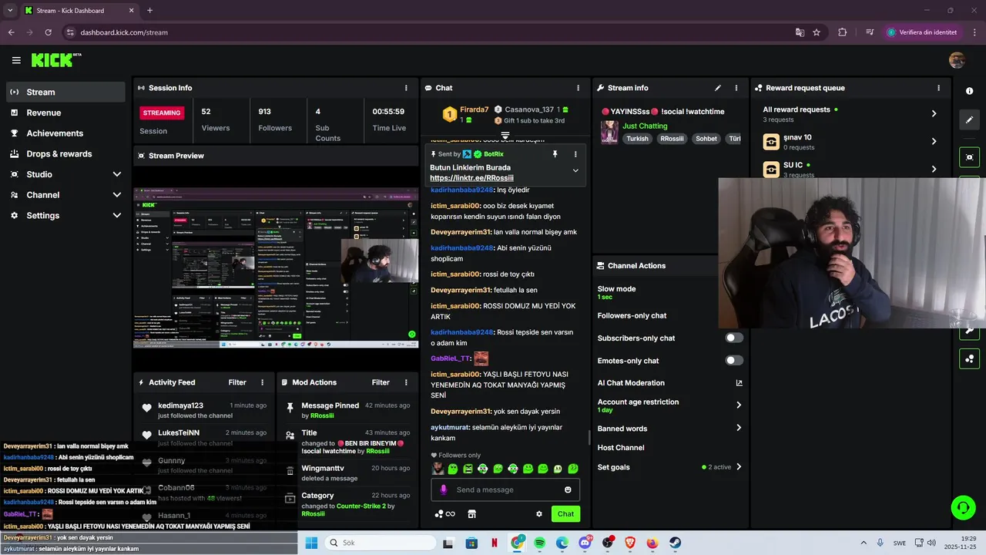Open Discord from the taskbar
The width and height of the screenshot is (986, 555).
pos(585,543)
